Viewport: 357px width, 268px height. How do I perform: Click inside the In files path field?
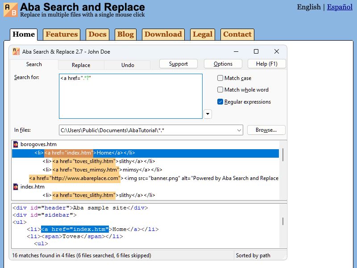134,130
